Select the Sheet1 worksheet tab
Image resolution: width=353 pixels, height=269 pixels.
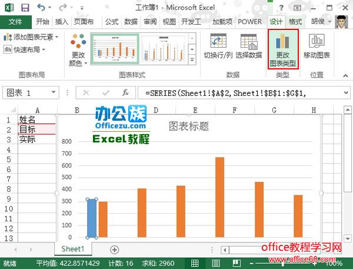coord(73,249)
